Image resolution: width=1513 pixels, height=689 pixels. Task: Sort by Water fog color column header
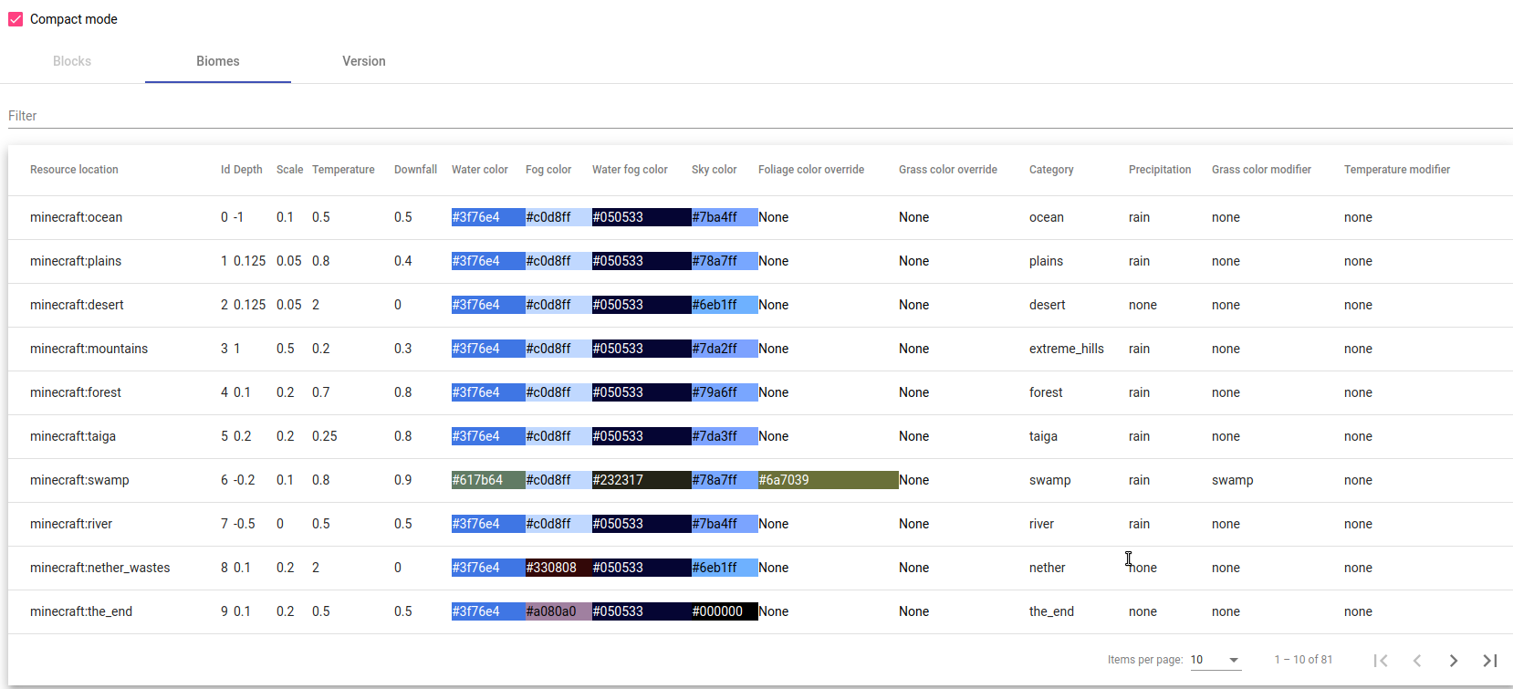(630, 170)
